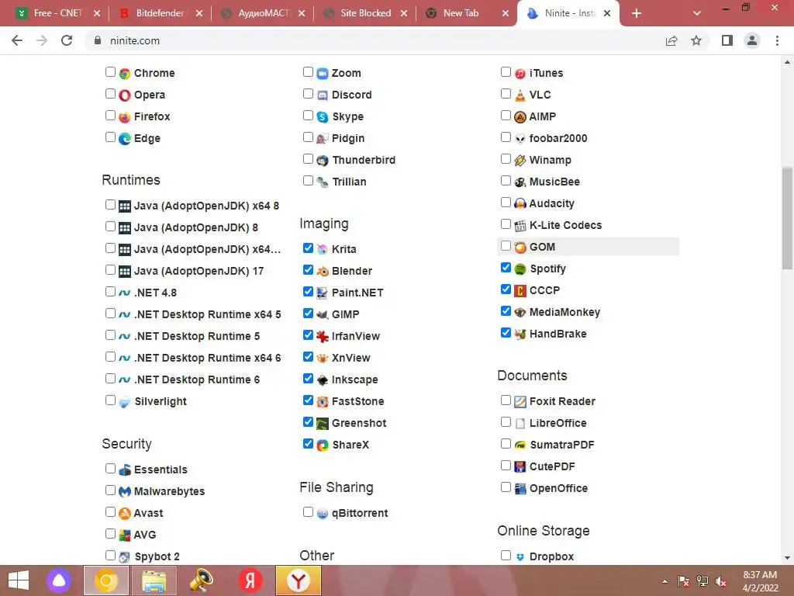794x596 pixels.
Task: Show hidden system tray icons
Action: point(665,581)
